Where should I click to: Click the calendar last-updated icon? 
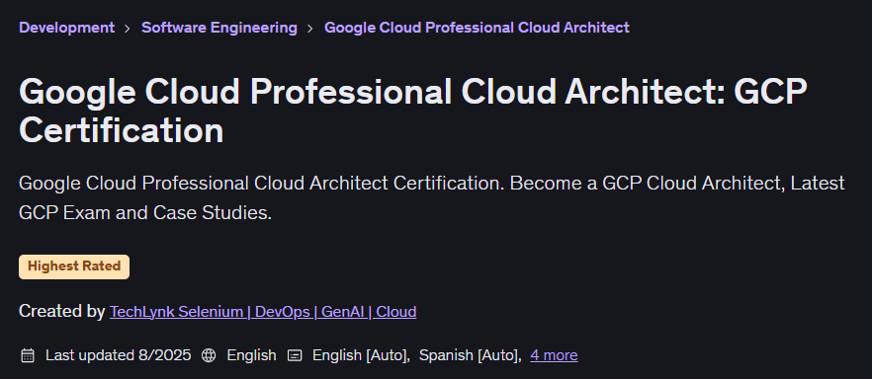(28, 355)
